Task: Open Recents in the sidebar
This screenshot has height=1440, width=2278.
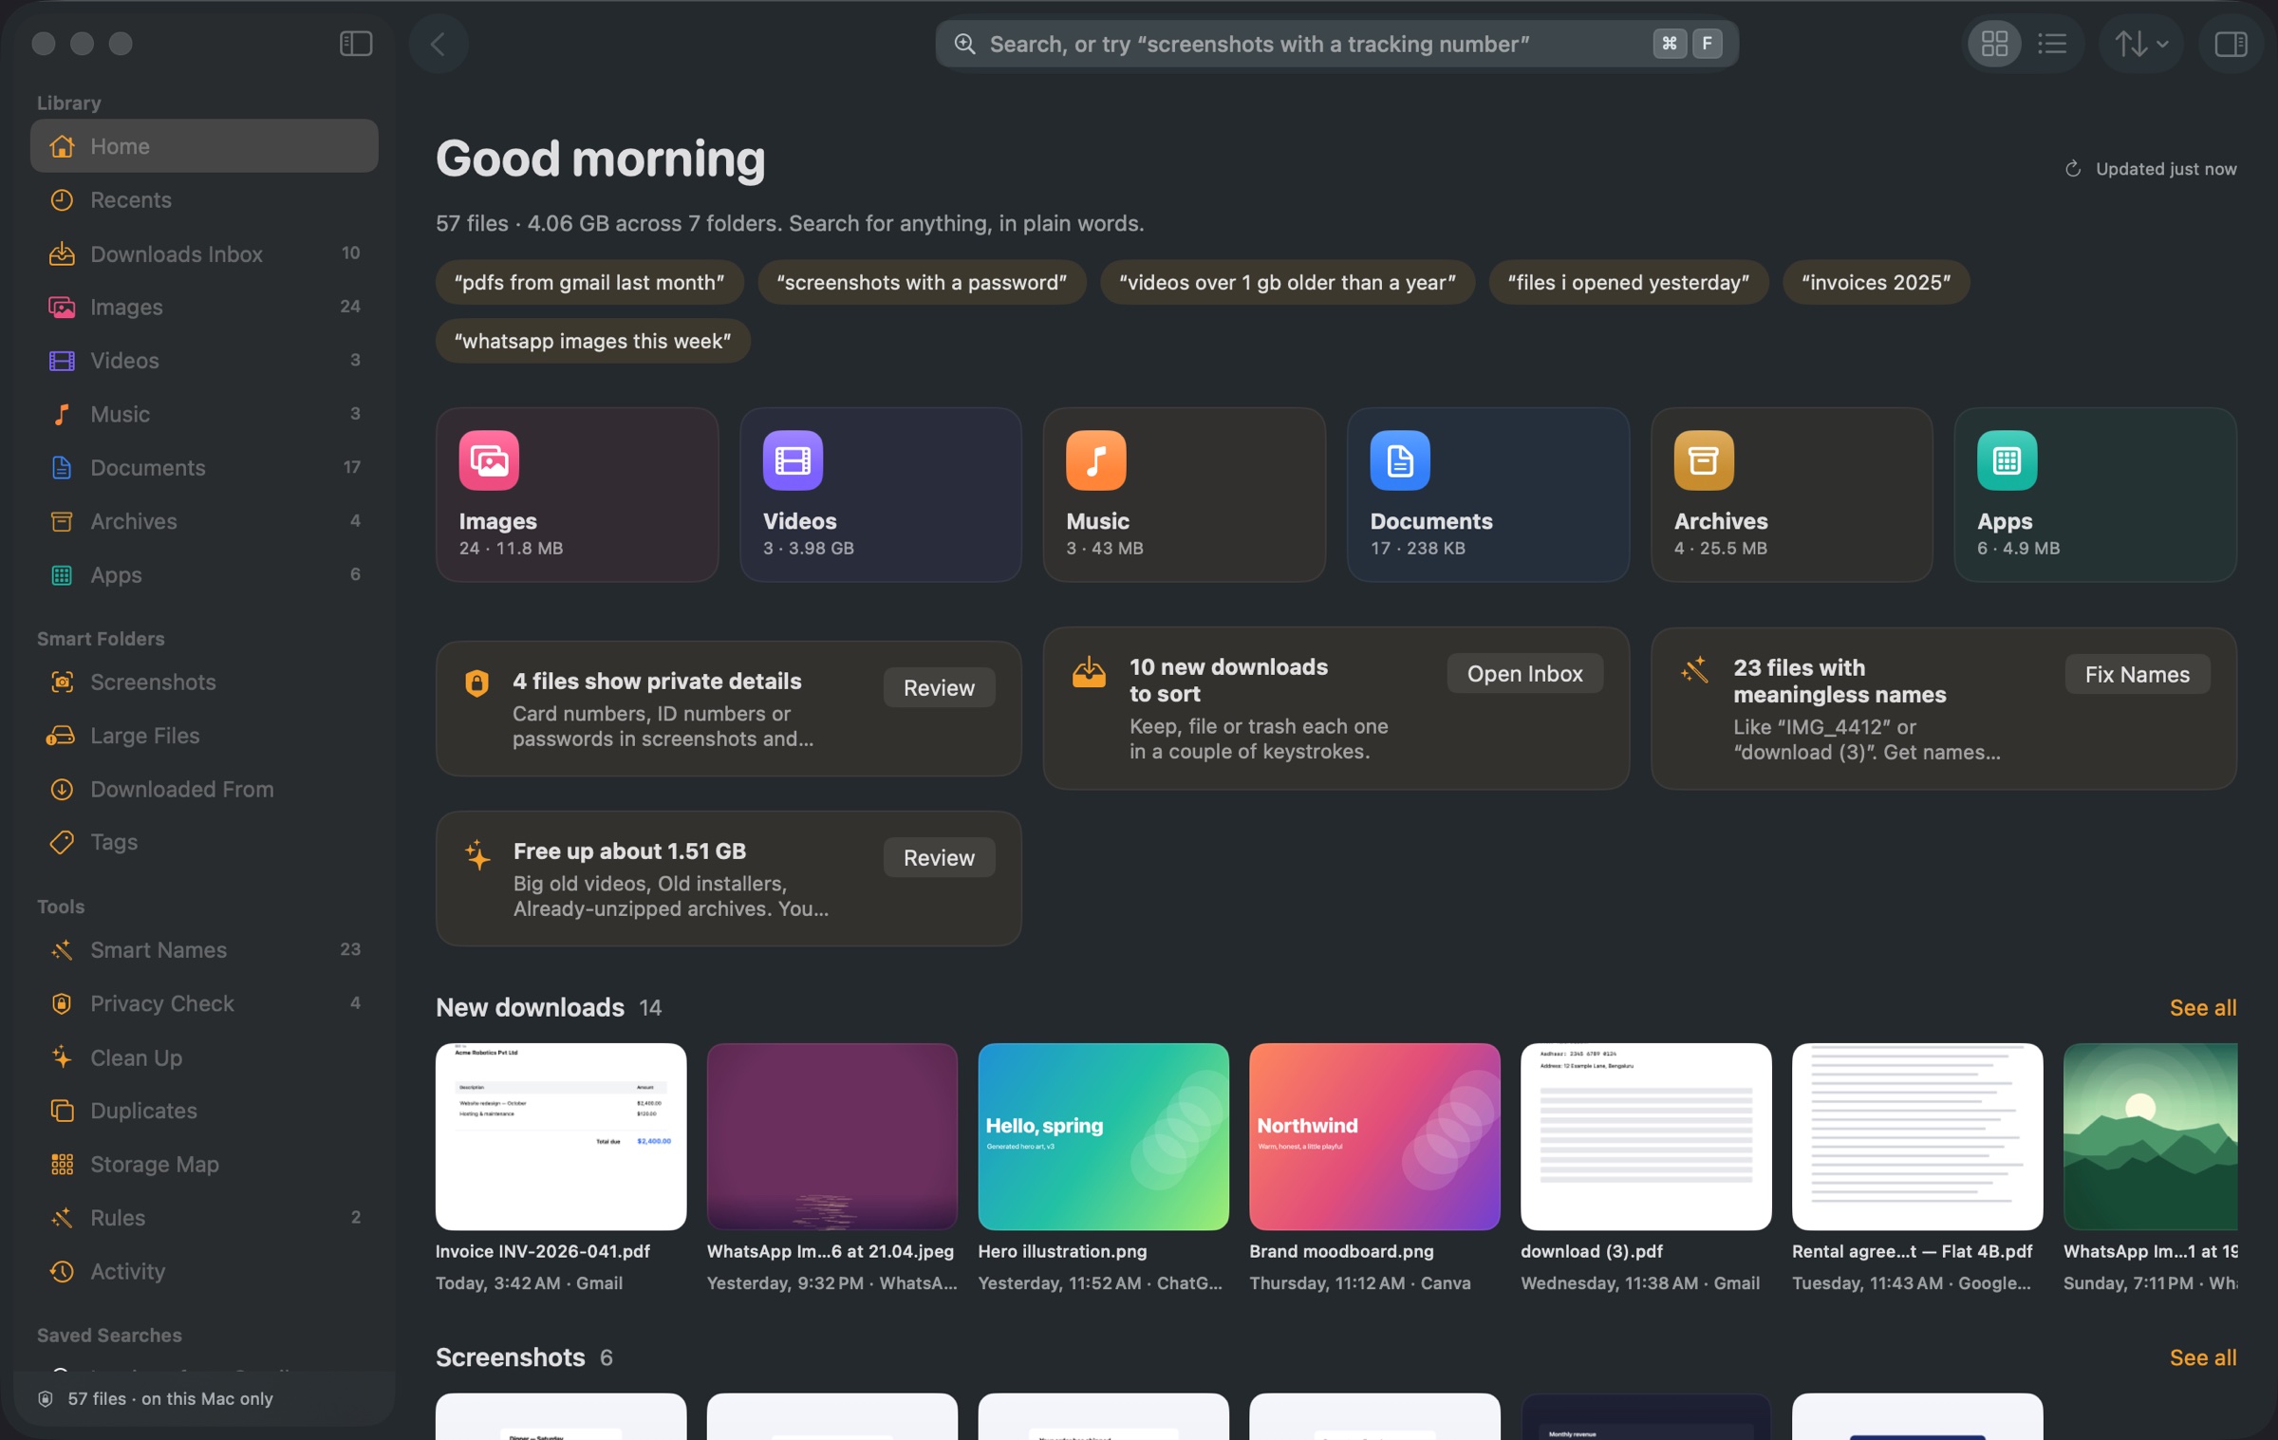Action: click(x=204, y=200)
